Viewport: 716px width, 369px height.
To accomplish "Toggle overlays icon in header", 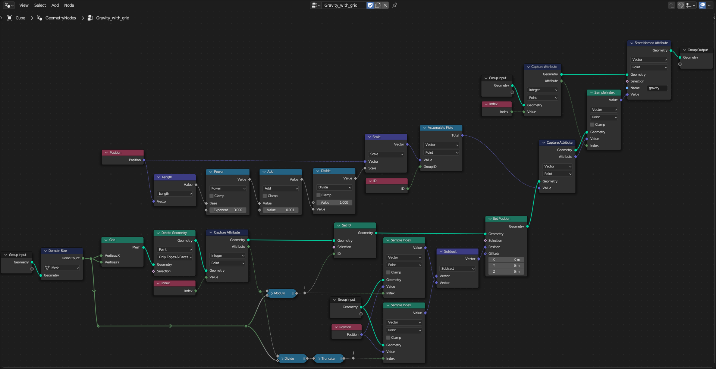I will (702, 5).
